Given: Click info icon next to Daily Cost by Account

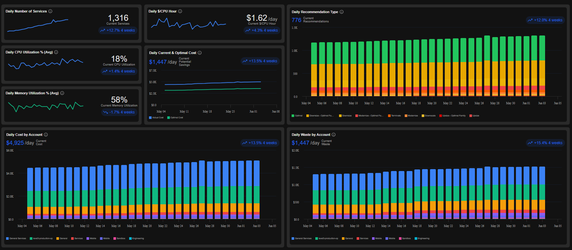Looking at the screenshot, I should coord(46,135).
